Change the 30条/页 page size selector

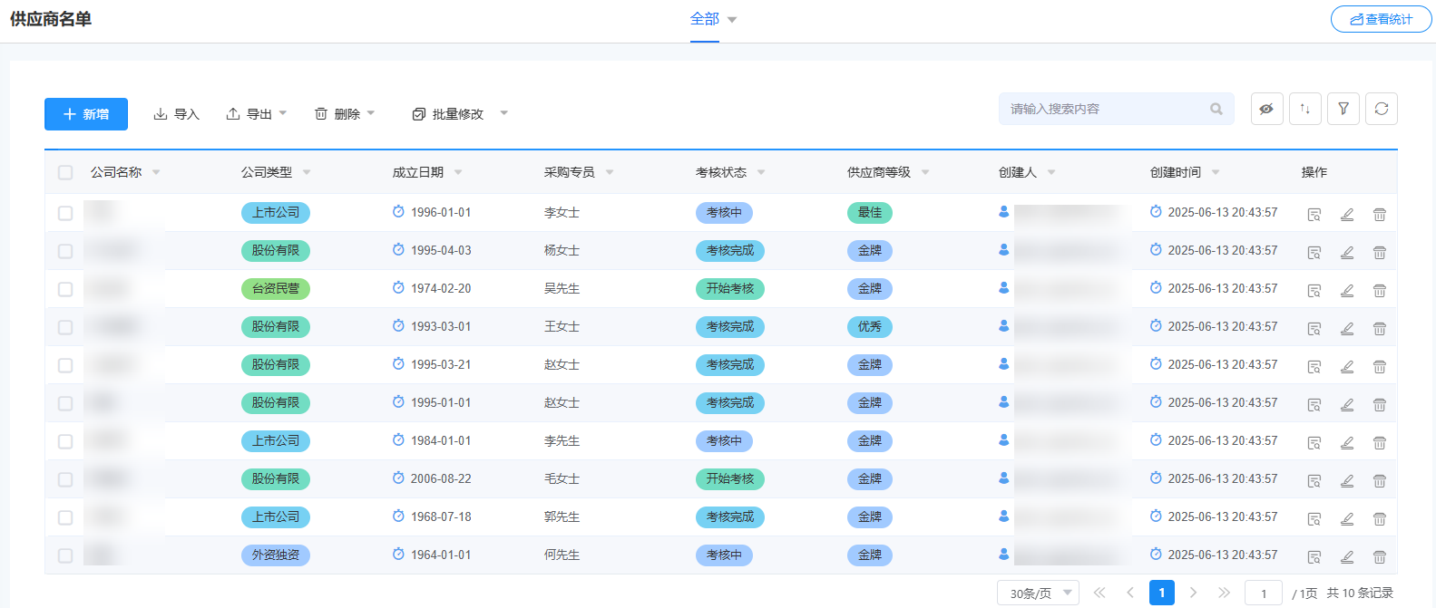click(x=1039, y=593)
